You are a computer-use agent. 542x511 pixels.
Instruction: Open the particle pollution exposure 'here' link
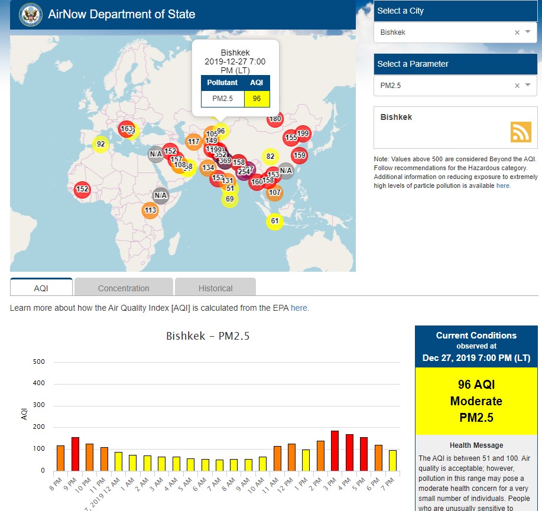point(502,185)
